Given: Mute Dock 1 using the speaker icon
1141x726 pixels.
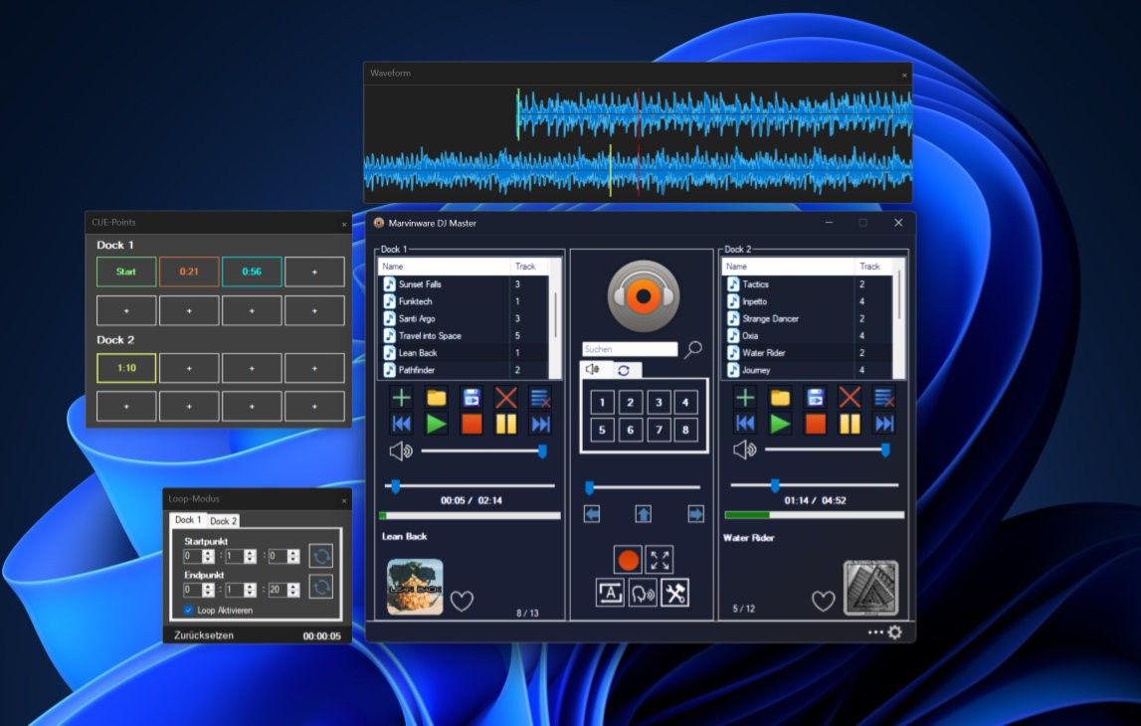Looking at the screenshot, I should [400, 452].
